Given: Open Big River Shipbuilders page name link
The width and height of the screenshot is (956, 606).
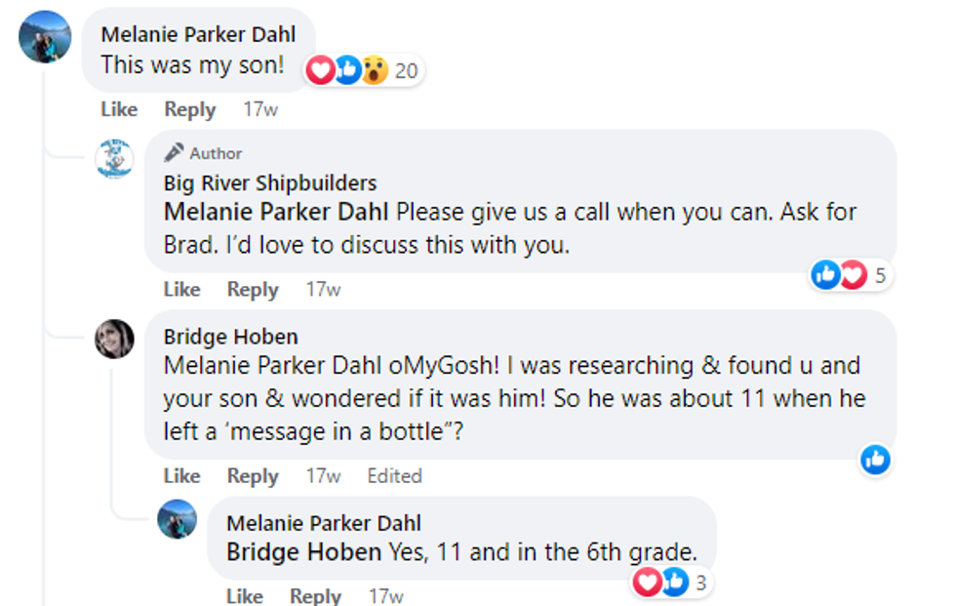Looking at the screenshot, I should pos(269,182).
